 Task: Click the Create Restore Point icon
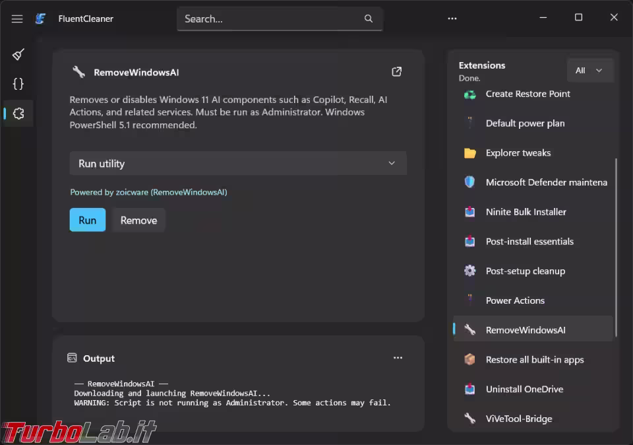[x=470, y=94]
